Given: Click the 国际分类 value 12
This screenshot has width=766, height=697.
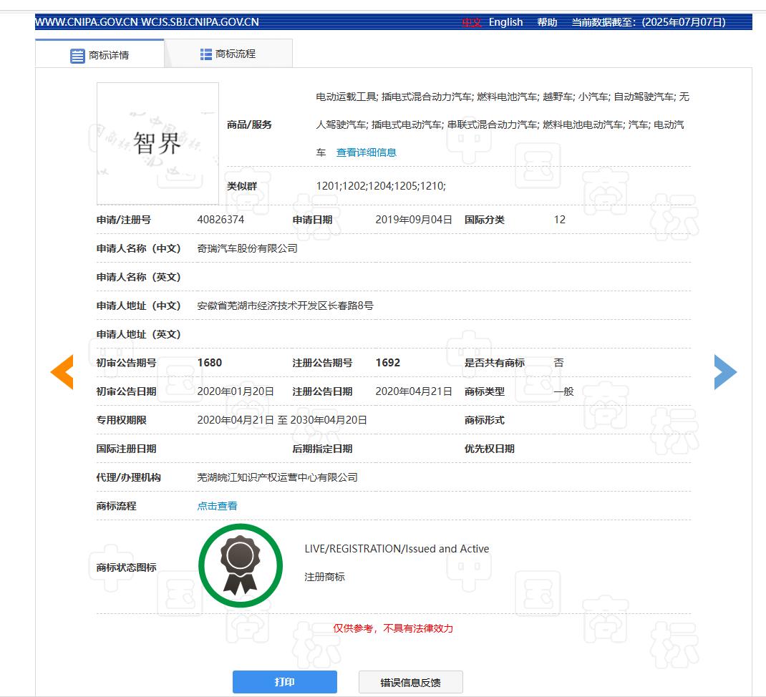Looking at the screenshot, I should coord(560,220).
